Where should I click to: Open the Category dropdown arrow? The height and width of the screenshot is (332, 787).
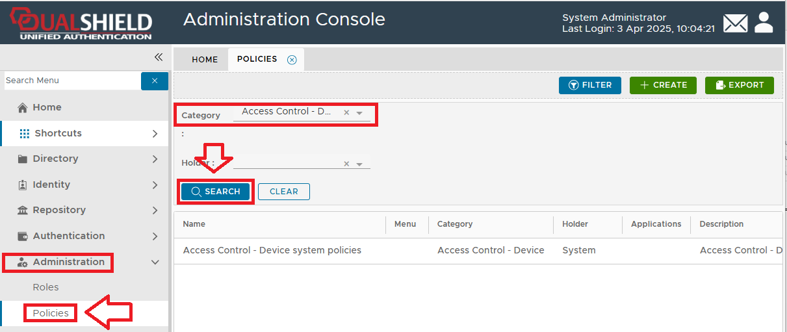click(x=359, y=113)
